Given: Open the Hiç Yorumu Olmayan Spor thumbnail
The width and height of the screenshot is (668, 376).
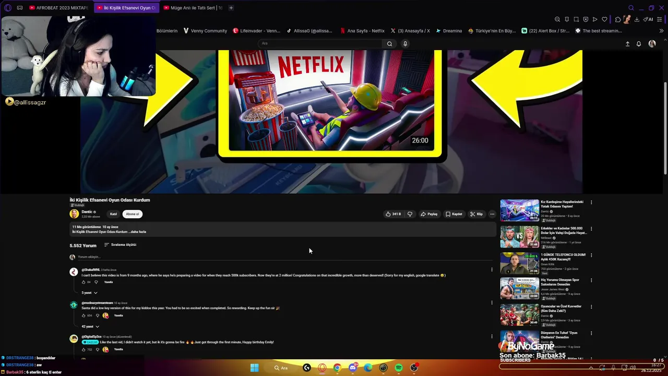Looking at the screenshot, I should [520, 288].
